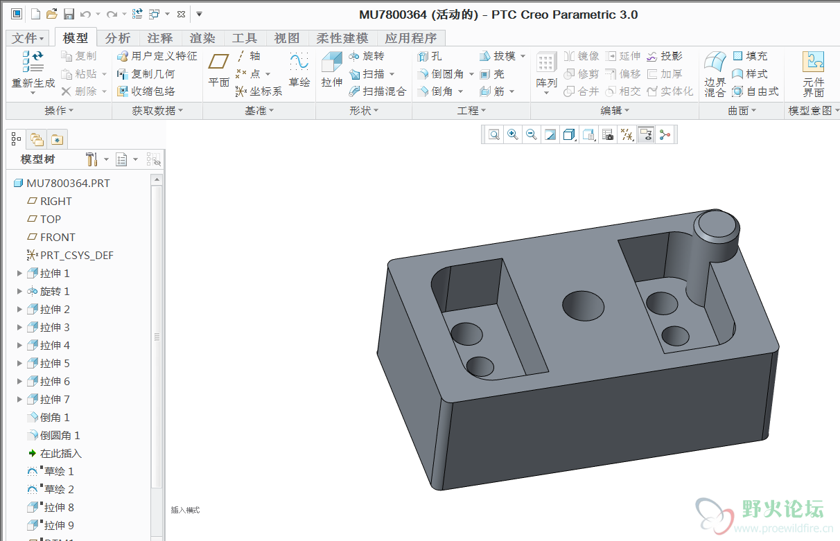This screenshot has height=541, width=840.
Task: Open a file via the folder icon
Action: 52,14
